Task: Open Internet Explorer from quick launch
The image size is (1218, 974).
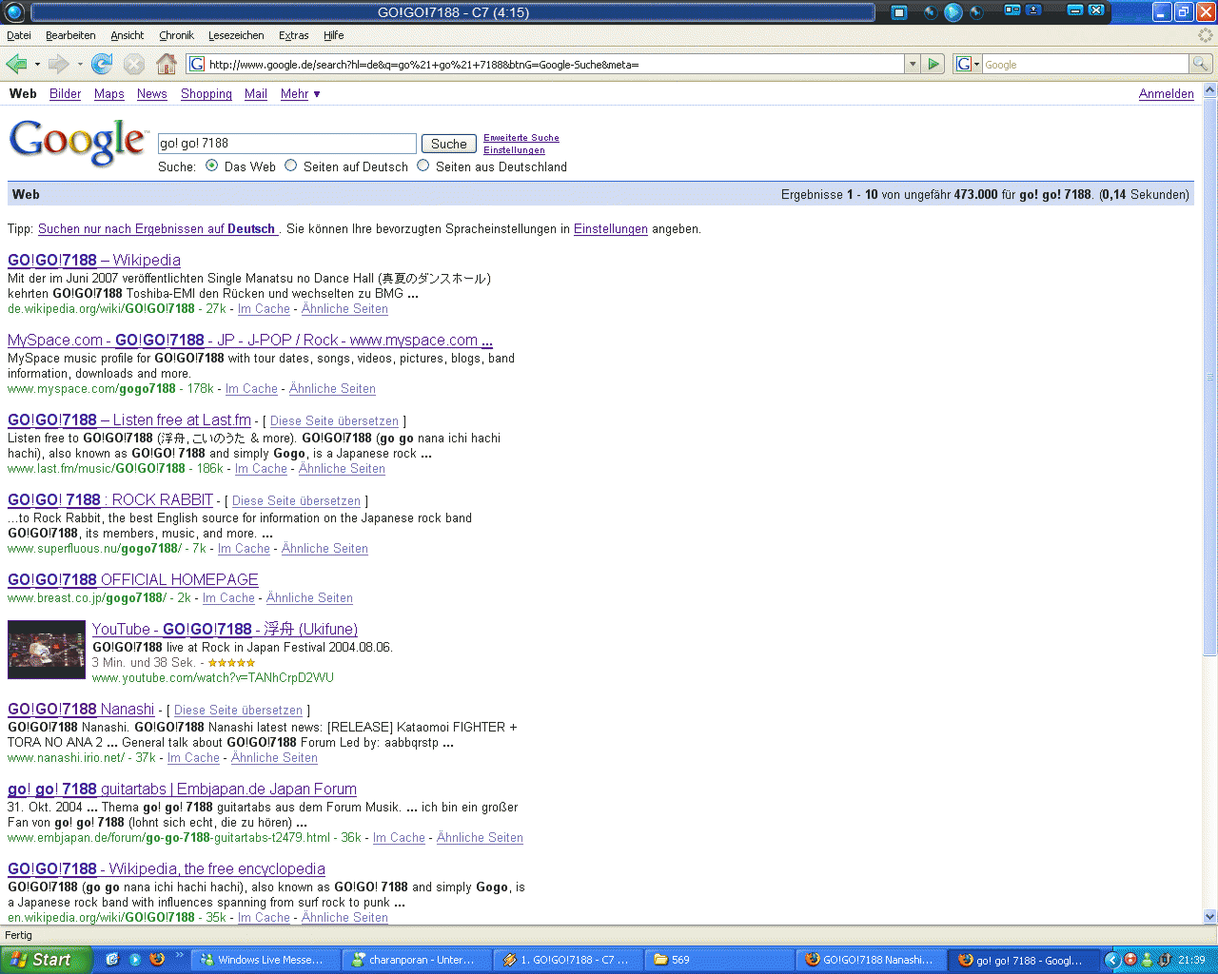Action: click(112, 960)
